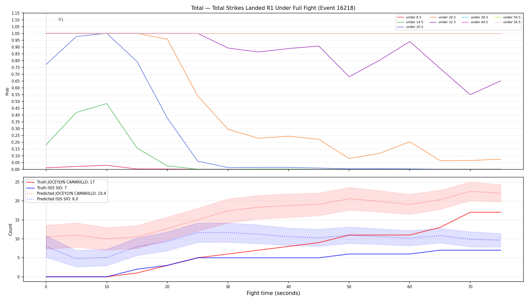
Task: Click the 'under 38.5' legend entry
Action: point(475,17)
